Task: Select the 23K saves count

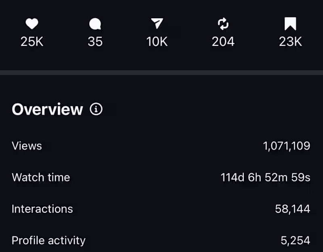Action: pos(290,42)
